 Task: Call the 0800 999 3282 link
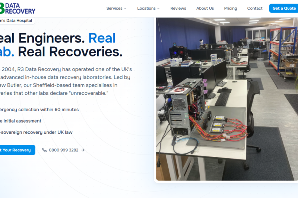63,150
